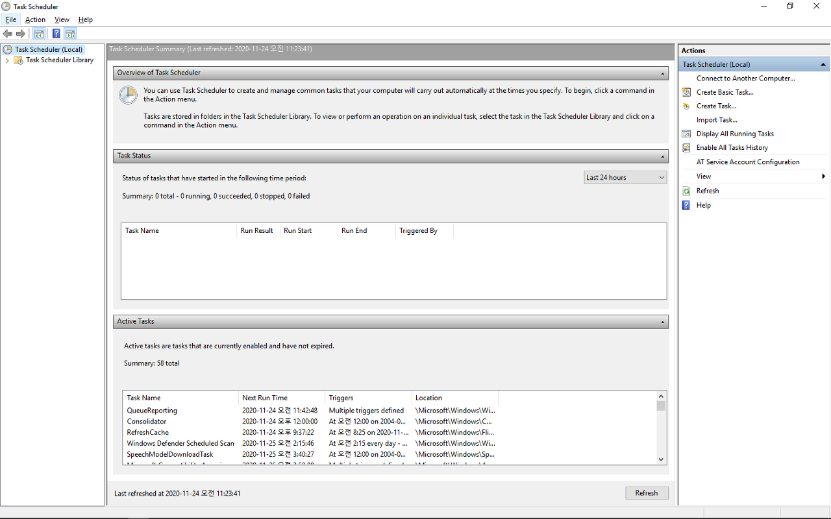Click Create Basic Task action
This screenshot has height=519, width=831.
point(725,92)
